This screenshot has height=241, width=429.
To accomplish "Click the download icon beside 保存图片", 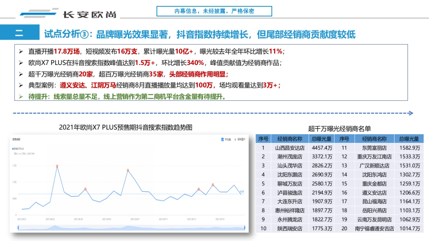I will click(x=235, y=140).
